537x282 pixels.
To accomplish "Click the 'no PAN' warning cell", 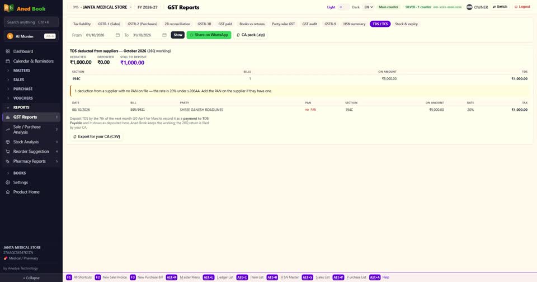I will point(310,110).
